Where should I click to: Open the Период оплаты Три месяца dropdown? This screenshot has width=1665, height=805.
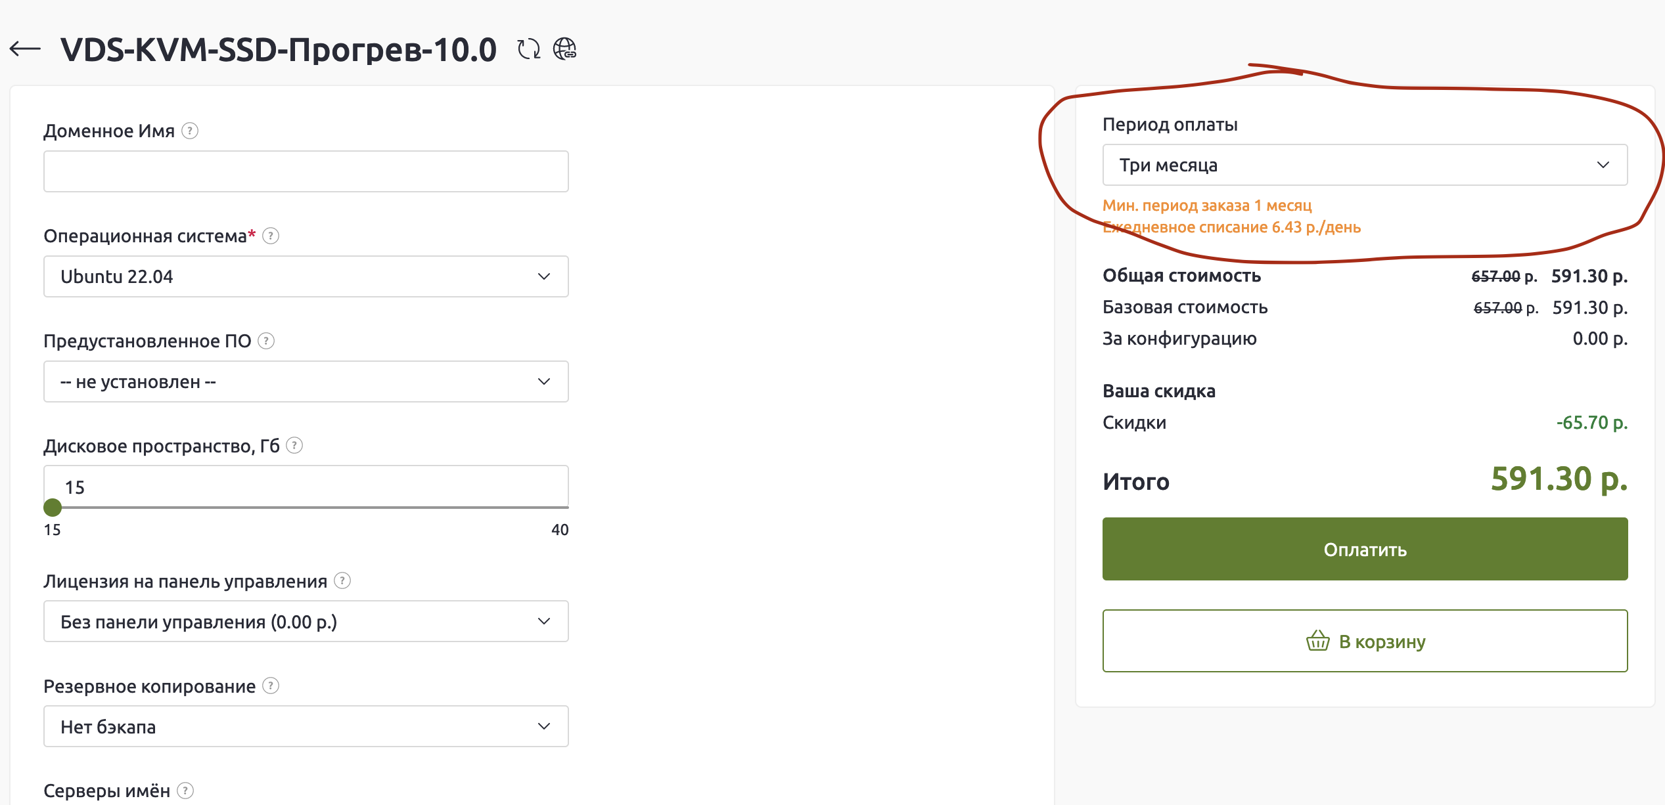pos(1364,165)
